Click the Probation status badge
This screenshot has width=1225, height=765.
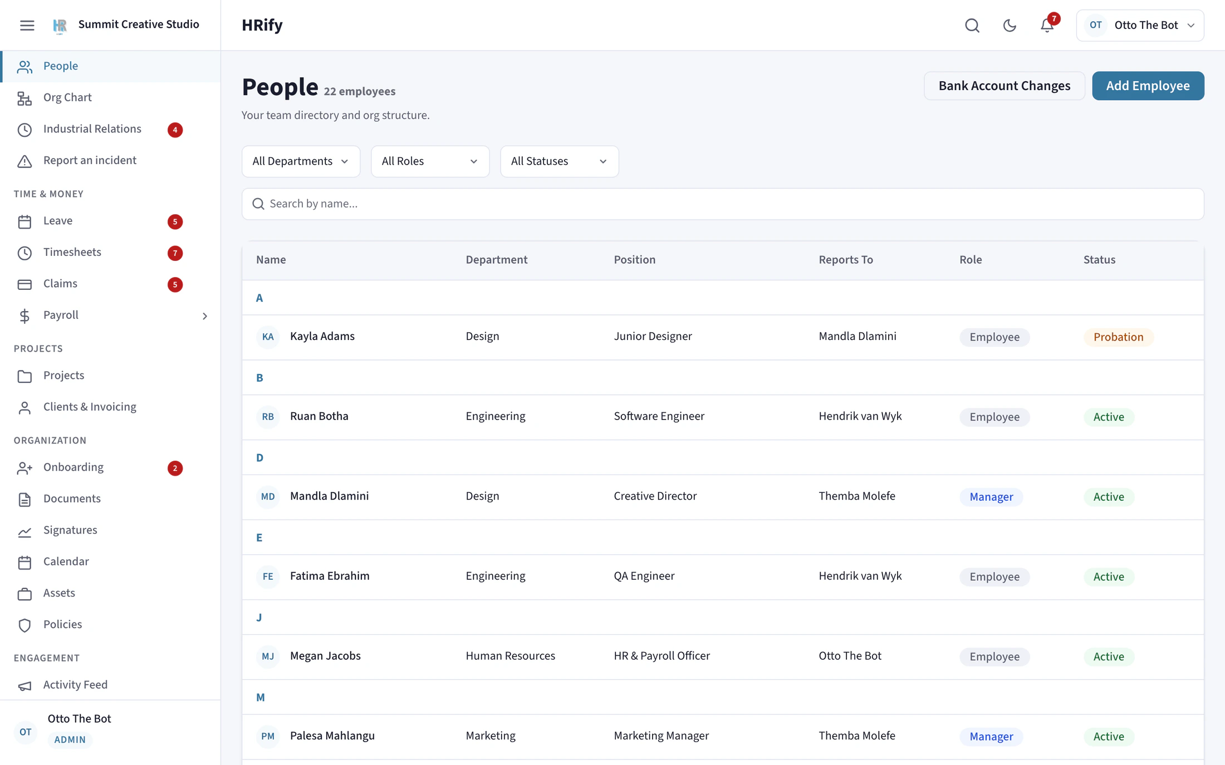[x=1118, y=337]
